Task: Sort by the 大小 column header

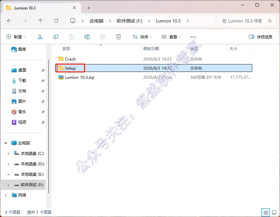Action: 233,48
